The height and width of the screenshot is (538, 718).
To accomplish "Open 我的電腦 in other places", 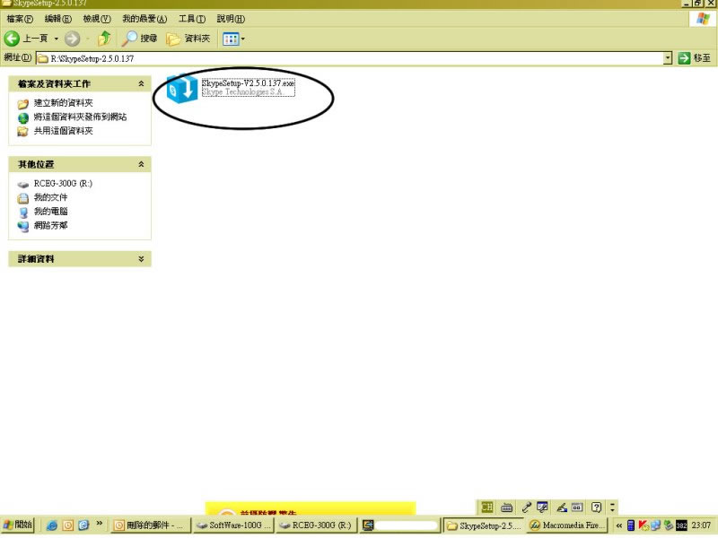I will click(50, 212).
